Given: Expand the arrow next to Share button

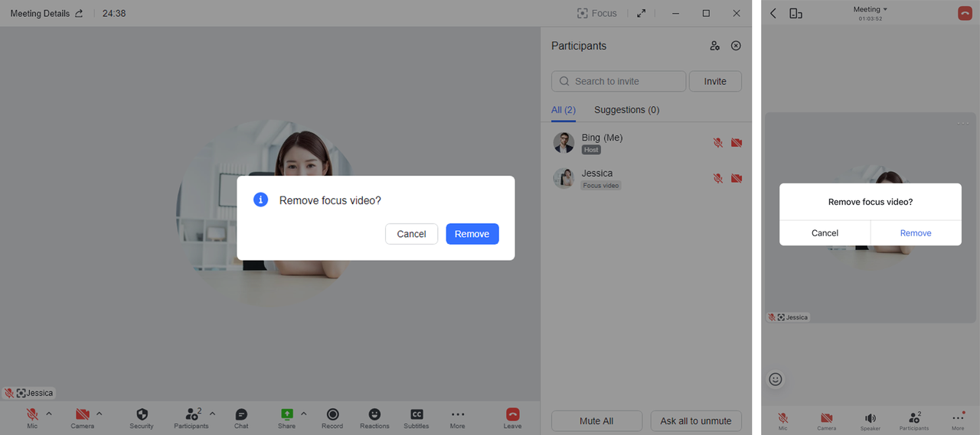Looking at the screenshot, I should pyautogui.click(x=303, y=414).
